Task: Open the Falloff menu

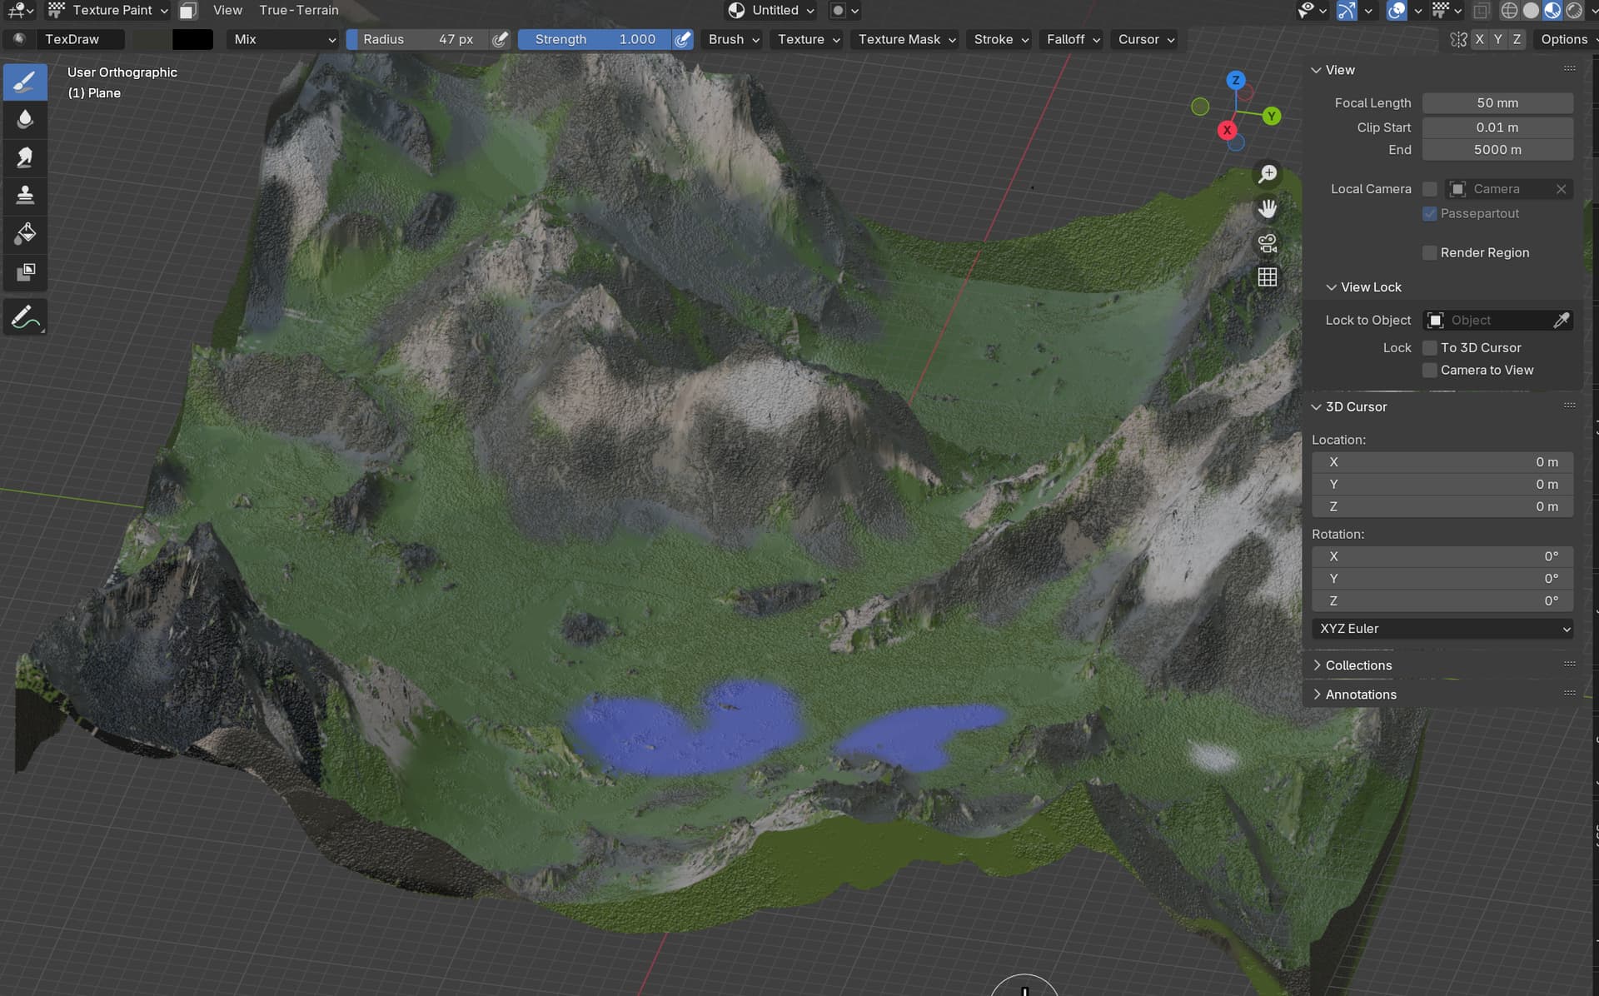Action: (1073, 39)
